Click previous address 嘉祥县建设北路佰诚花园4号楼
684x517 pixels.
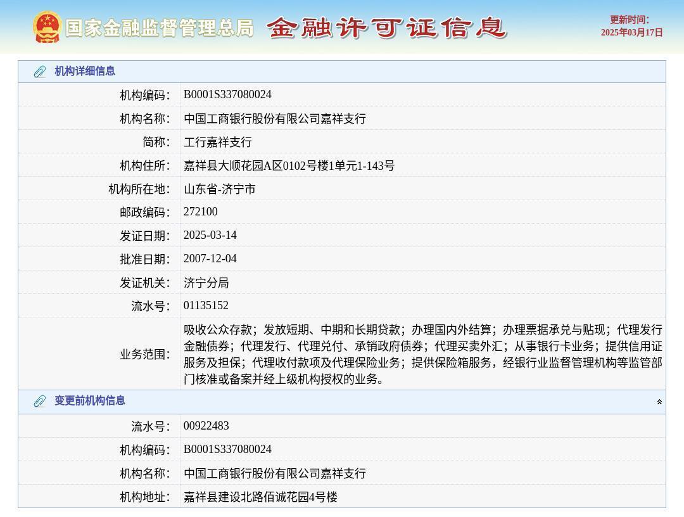pyautogui.click(x=260, y=497)
